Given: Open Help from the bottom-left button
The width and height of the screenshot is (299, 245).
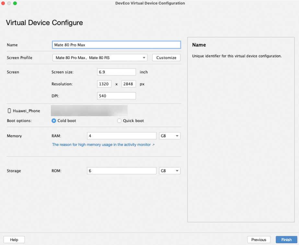Looking at the screenshot, I should coord(14,240).
